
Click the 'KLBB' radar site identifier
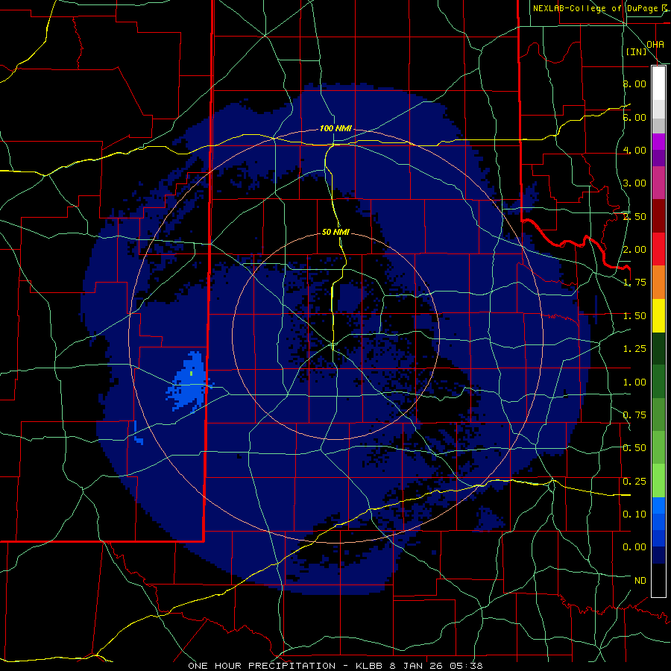pos(369,666)
